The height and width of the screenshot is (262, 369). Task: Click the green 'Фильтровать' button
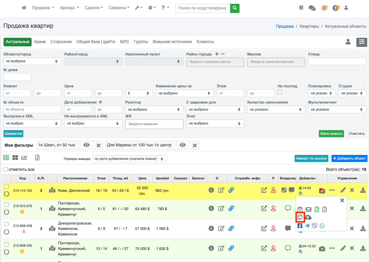(x=332, y=134)
